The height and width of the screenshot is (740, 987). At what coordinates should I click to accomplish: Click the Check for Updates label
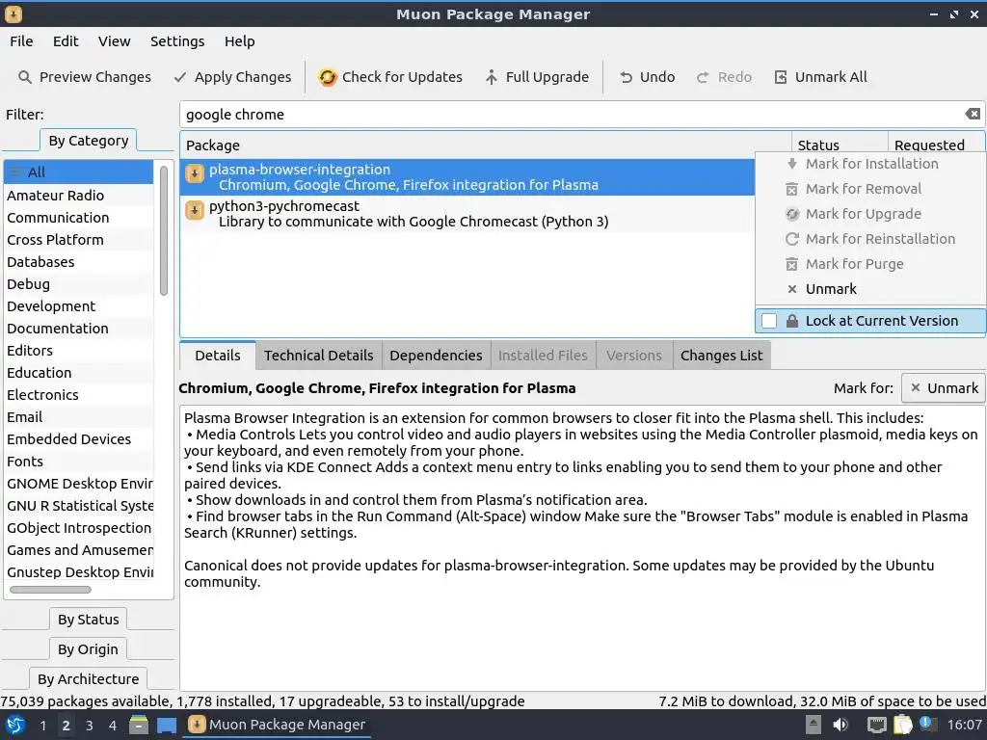point(402,77)
